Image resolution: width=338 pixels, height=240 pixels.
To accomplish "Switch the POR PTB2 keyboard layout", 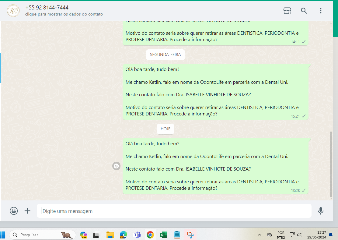I will 281,235.
